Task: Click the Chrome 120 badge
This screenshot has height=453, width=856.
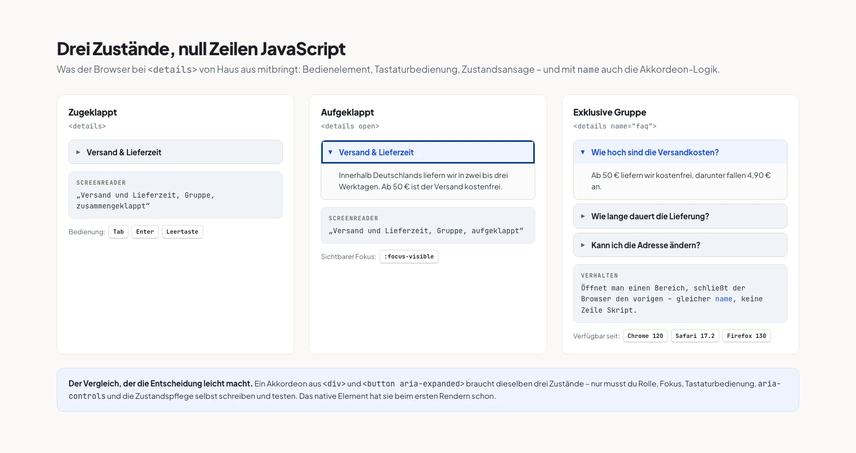Action: pyautogui.click(x=645, y=336)
